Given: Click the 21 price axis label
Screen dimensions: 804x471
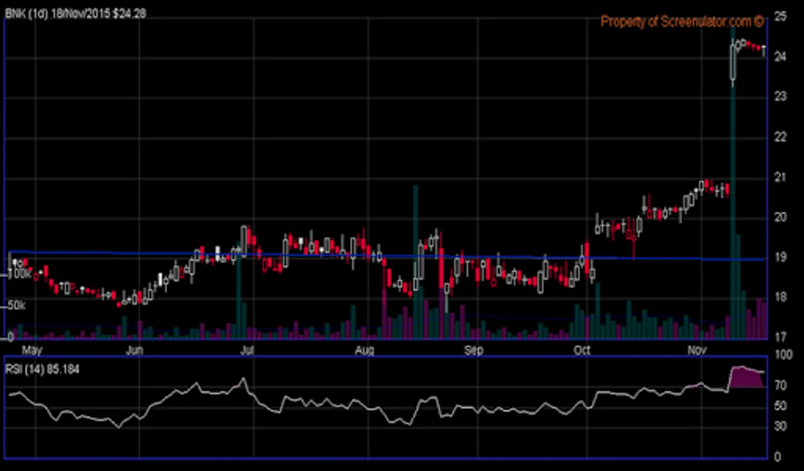Looking at the screenshot, I should [x=780, y=177].
